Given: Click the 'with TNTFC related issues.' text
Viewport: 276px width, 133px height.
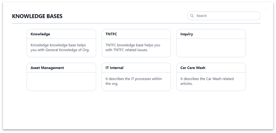Looking at the screenshot, I should 126,50.
